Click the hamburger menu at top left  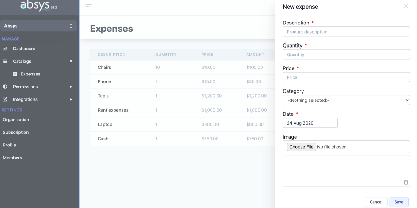[88, 5]
